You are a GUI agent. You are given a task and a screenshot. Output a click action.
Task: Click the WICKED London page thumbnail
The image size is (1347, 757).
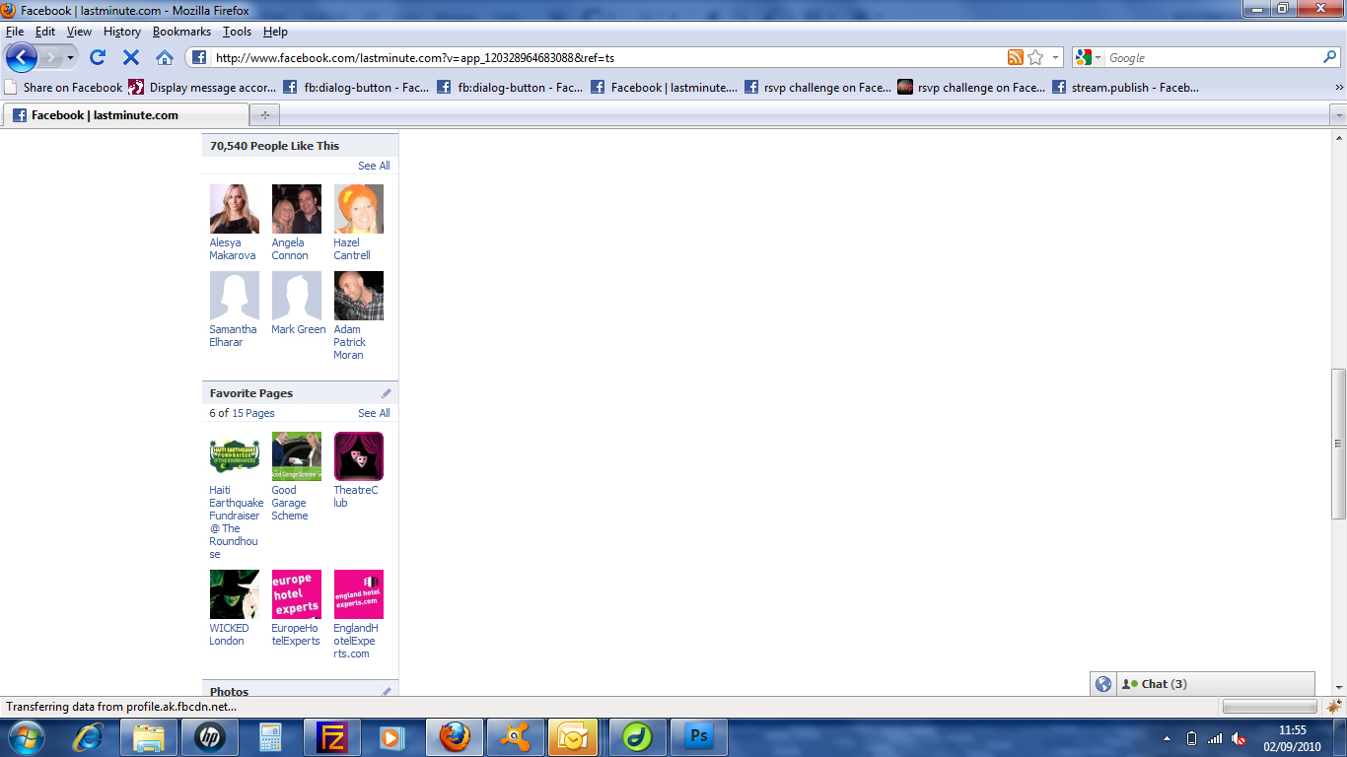[x=235, y=594]
